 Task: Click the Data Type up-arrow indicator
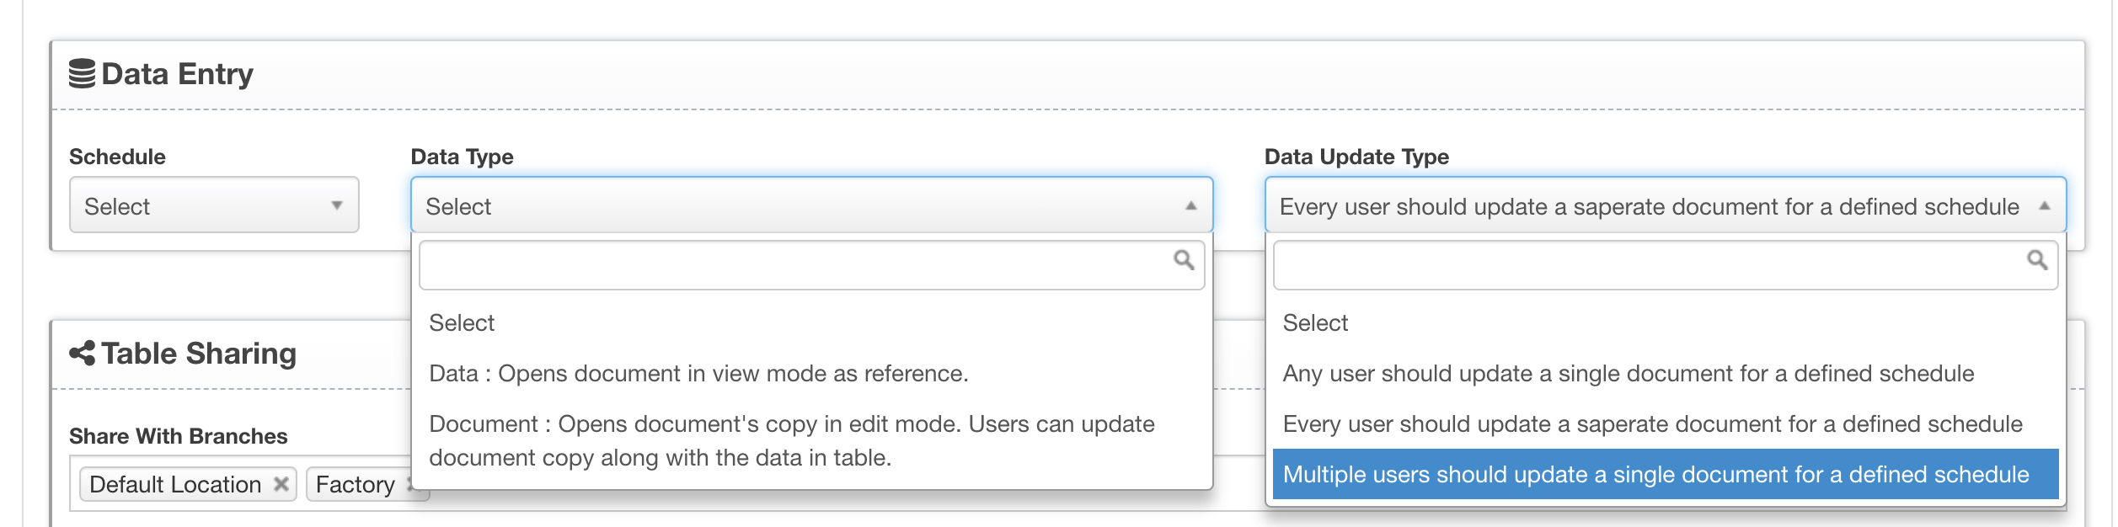pos(1190,205)
